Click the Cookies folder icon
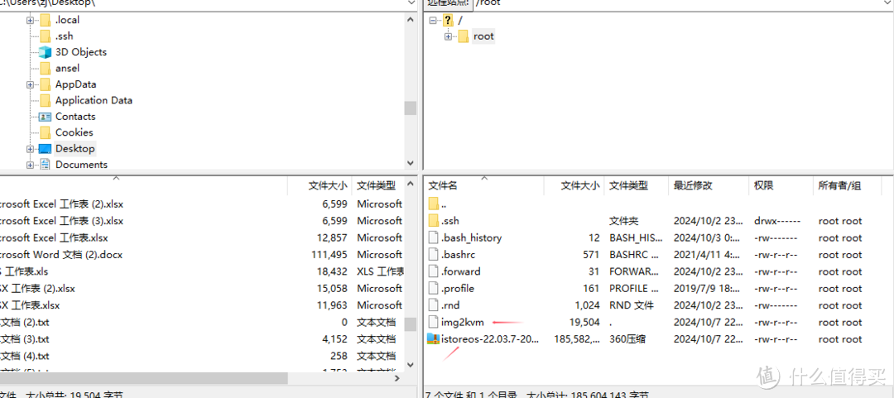This screenshot has width=894, height=398. tap(46, 132)
